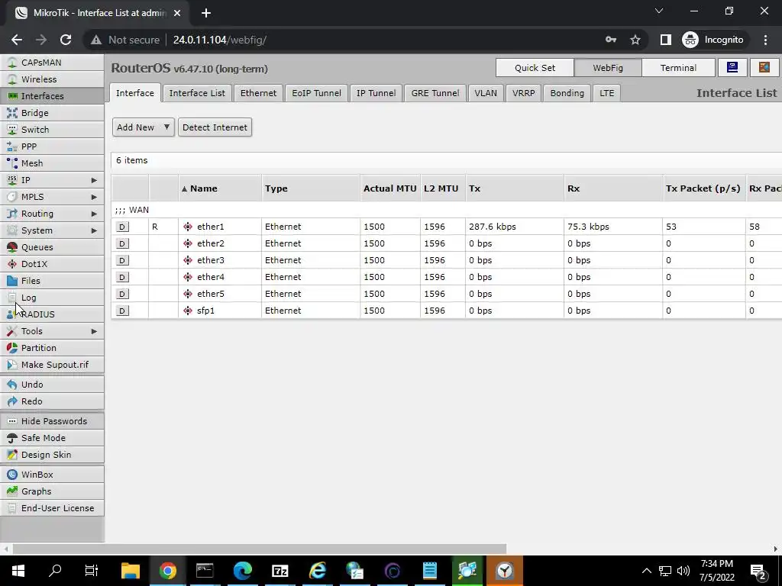782x586 pixels.
Task: Click the horizontal scrollbar thumb
Action: click(x=260, y=549)
